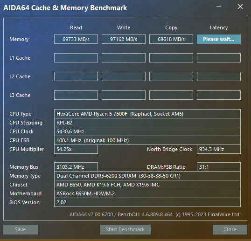This screenshot has height=241, width=251.
Task: Click the Latency column header
Action: pos(219,28)
